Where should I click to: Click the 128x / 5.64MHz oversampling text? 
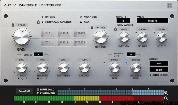(125, 25)
